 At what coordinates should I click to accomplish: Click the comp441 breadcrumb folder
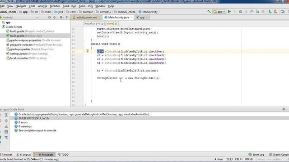tap(103, 12)
